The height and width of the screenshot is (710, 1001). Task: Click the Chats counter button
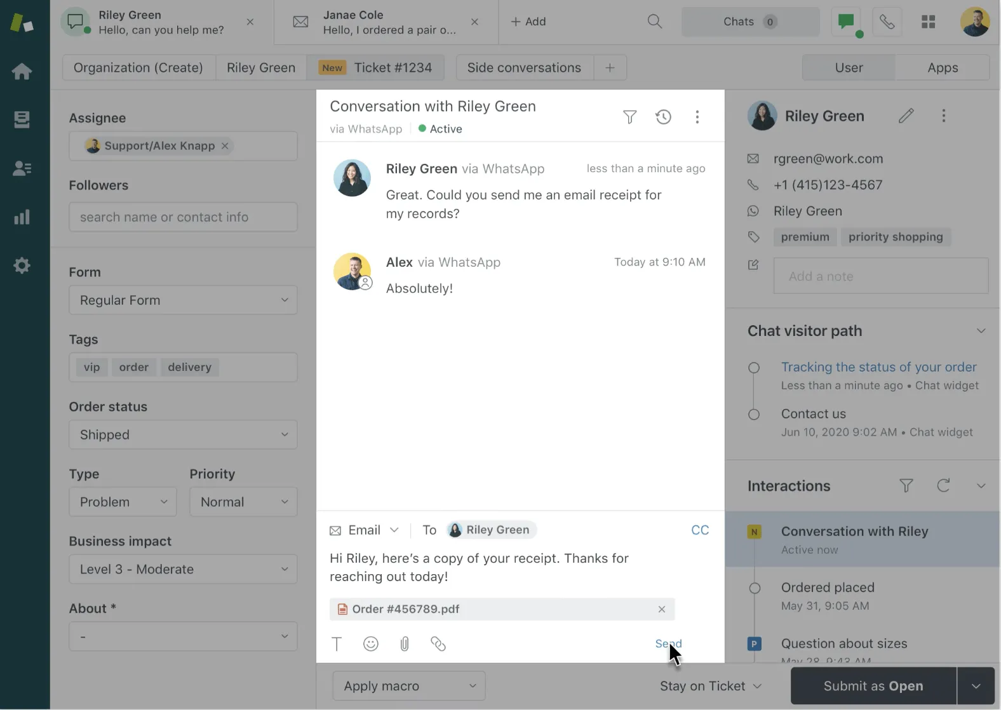750,22
